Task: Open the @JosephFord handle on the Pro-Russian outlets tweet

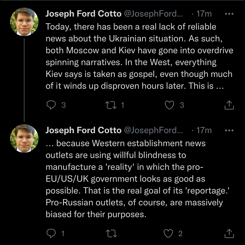Action: click(154, 130)
